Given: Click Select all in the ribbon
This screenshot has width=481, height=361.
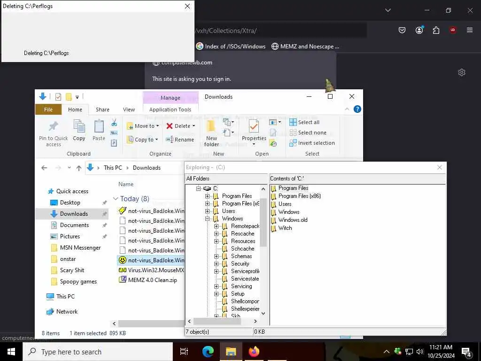Looking at the screenshot, I should (304, 122).
